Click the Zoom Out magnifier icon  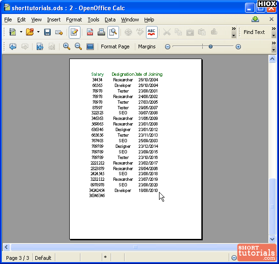pyautogui.click(x=78, y=46)
